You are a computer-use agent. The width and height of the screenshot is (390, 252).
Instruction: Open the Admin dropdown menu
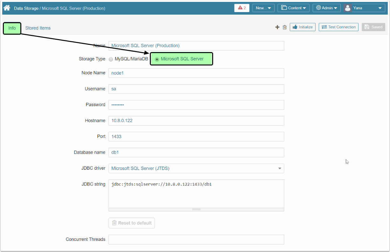[x=327, y=8]
